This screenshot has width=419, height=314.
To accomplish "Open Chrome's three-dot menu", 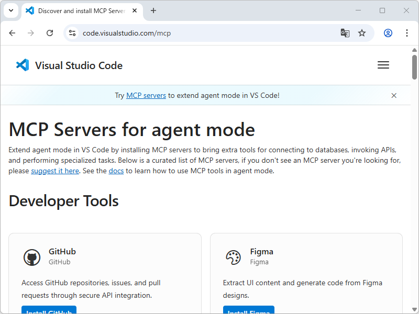I will point(407,33).
